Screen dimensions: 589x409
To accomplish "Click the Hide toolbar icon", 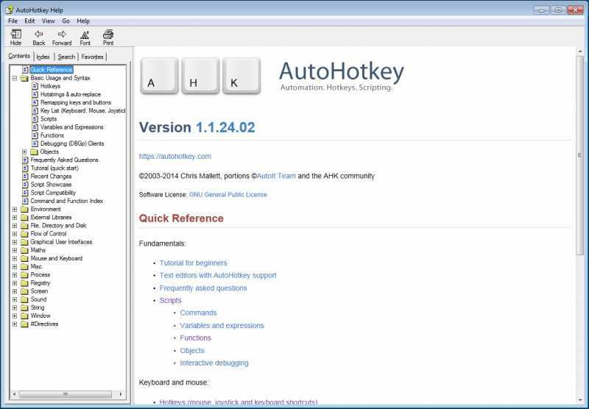I will tap(15, 35).
